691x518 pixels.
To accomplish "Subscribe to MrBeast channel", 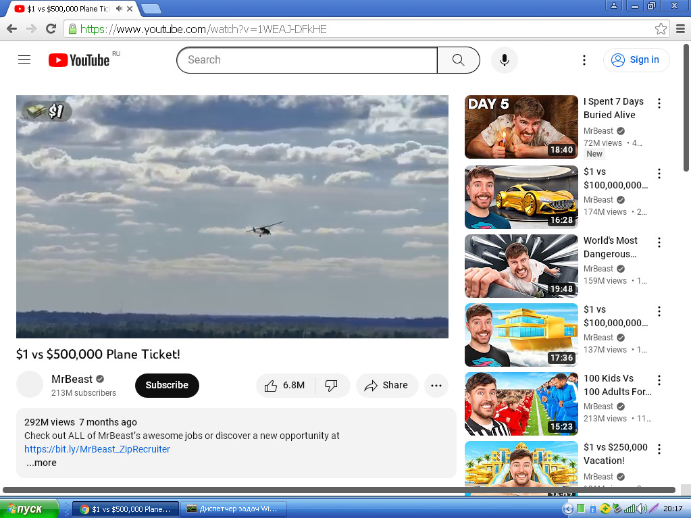I will tap(167, 386).
